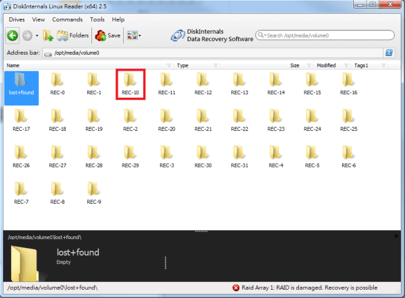Click the grey Forward arrow button
Image resolution: width=405 pixels, height=298 pixels.
tap(27, 35)
